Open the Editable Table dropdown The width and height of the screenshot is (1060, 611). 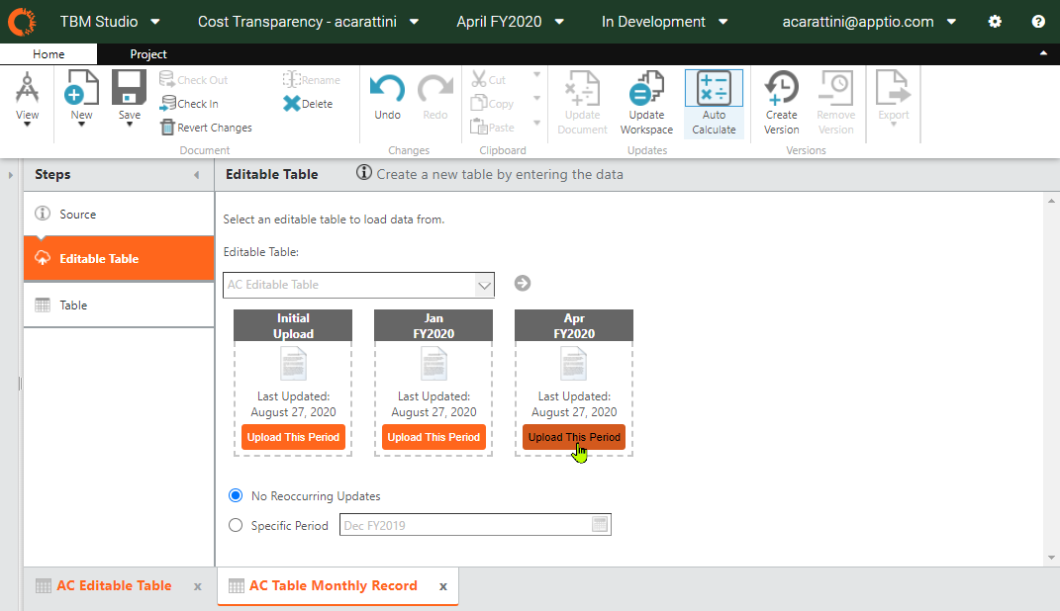coord(484,284)
